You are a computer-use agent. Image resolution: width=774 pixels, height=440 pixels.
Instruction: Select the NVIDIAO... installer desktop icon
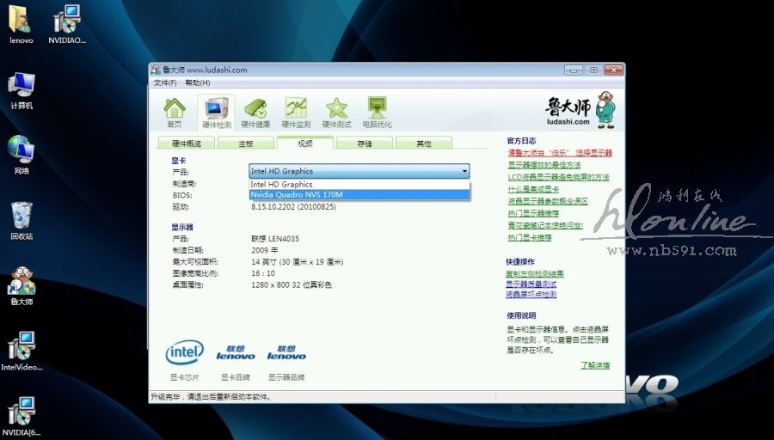click(x=67, y=25)
